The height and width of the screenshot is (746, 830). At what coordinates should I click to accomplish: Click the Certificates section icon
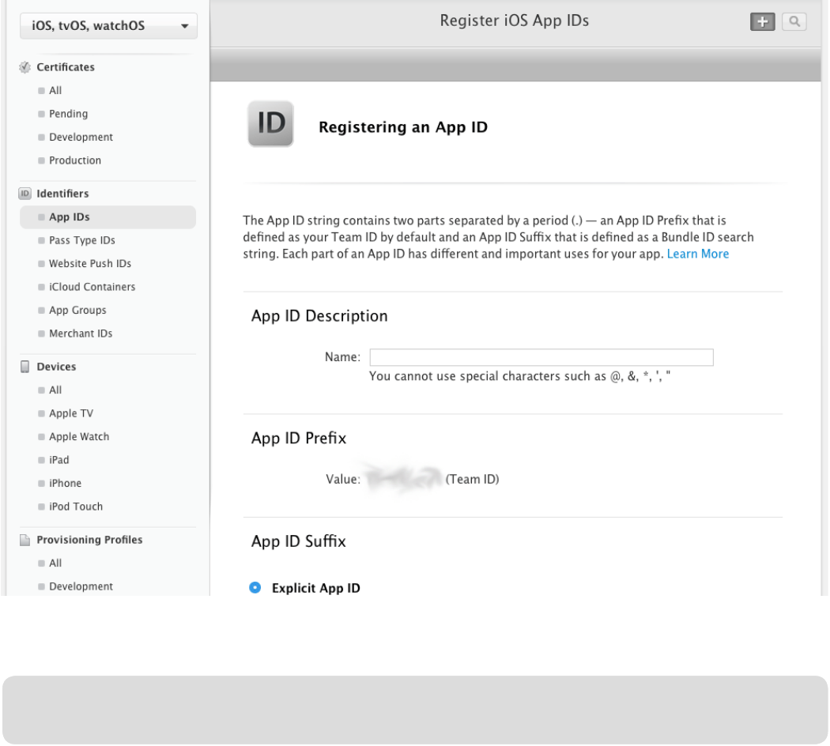pyautogui.click(x=25, y=67)
